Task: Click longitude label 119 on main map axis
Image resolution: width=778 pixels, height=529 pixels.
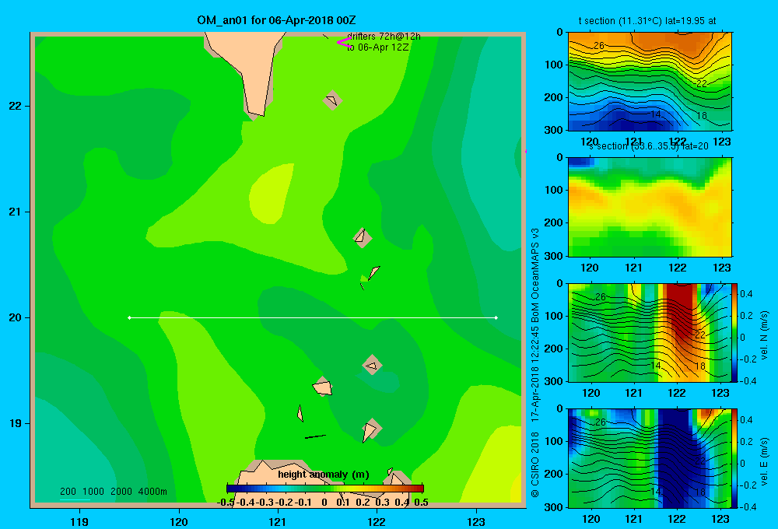Action: click(79, 521)
